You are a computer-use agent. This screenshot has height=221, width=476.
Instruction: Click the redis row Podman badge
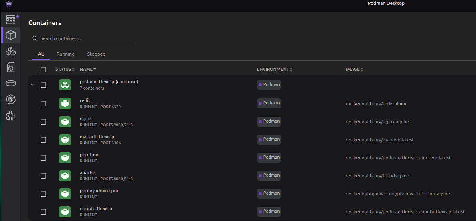tap(269, 103)
